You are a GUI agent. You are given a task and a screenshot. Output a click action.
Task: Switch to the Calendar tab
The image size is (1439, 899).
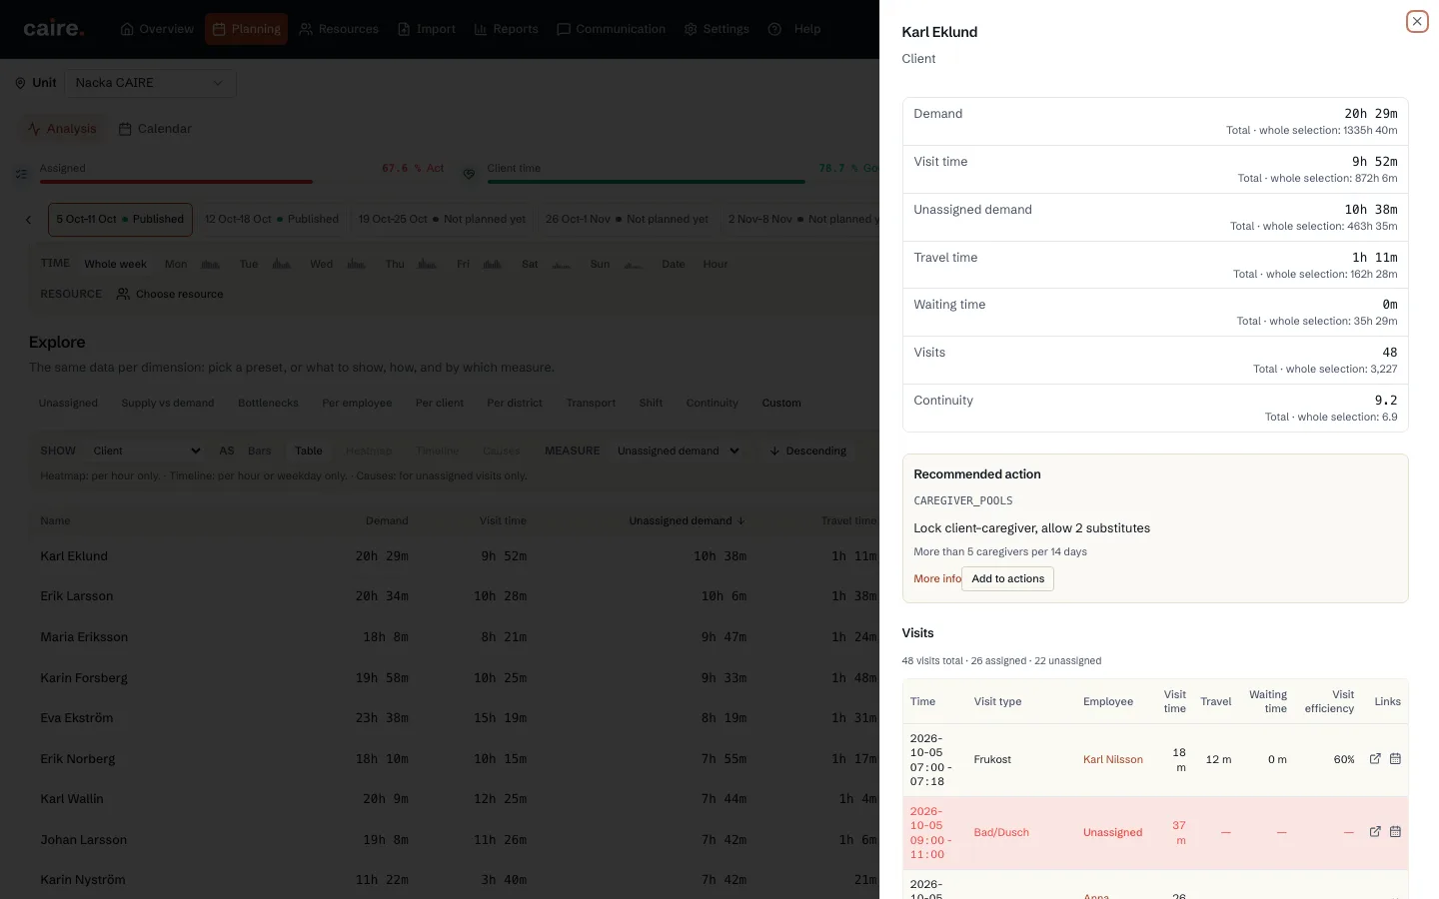(155, 129)
